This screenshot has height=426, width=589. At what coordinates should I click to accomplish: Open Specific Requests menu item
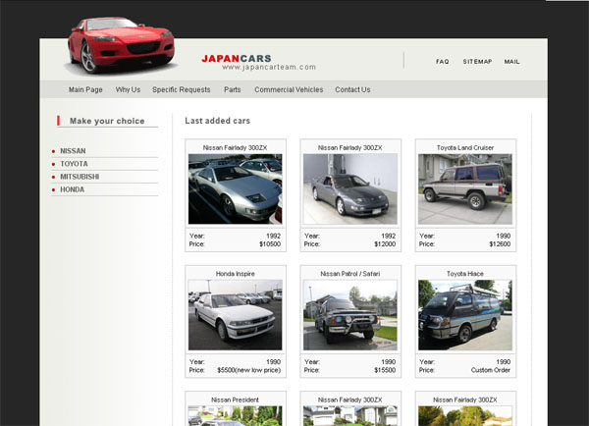181,89
